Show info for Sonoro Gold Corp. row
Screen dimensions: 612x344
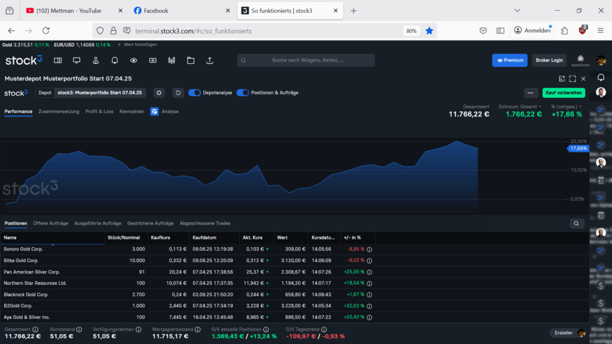point(369,249)
